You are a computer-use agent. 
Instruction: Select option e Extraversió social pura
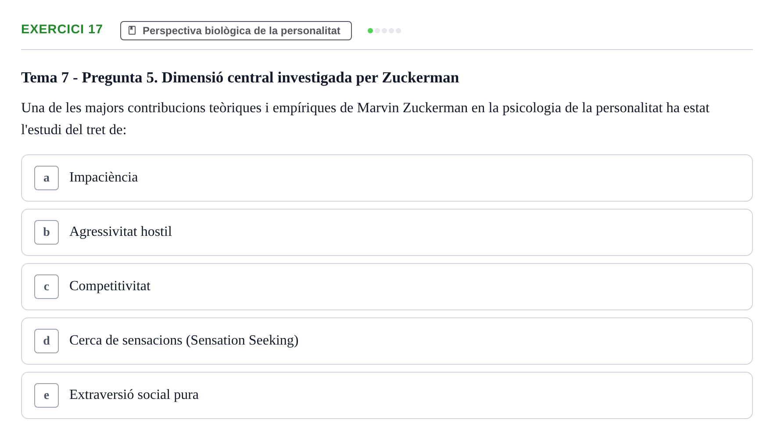(x=387, y=395)
